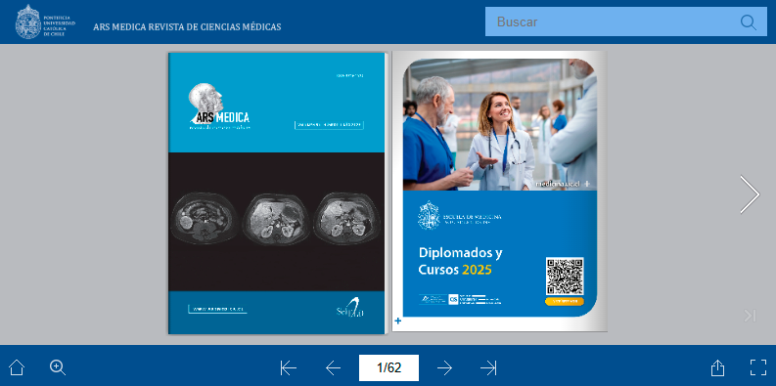776x386 pixels.
Task: Click the faint skip-to-end icon at right edge
Action: [751, 316]
